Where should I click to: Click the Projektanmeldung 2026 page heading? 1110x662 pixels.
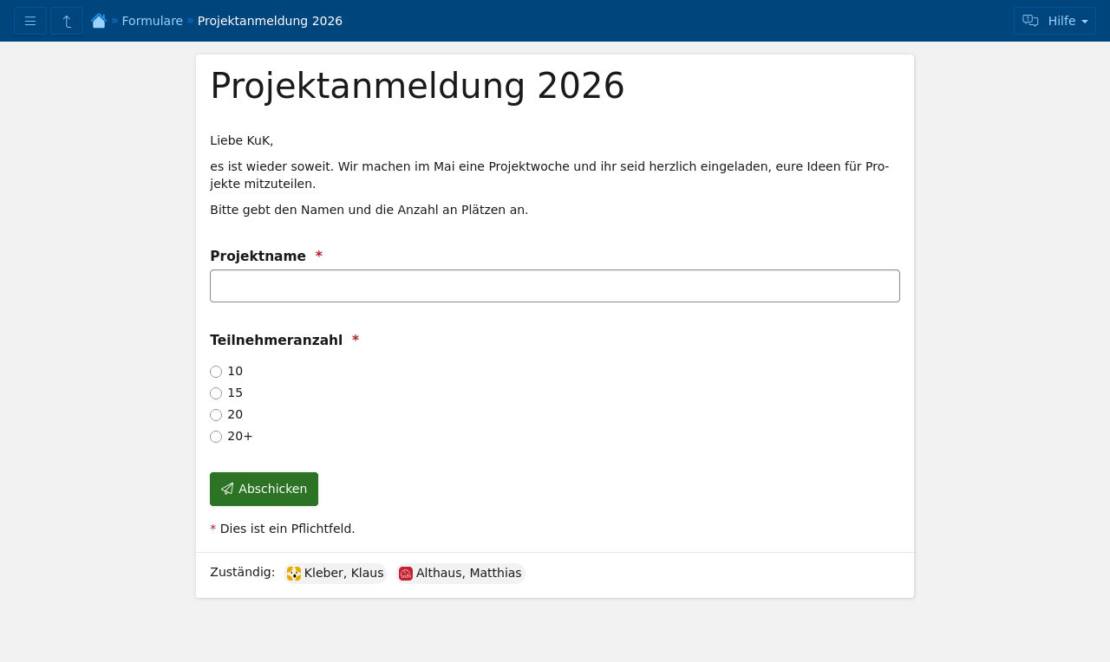point(417,87)
